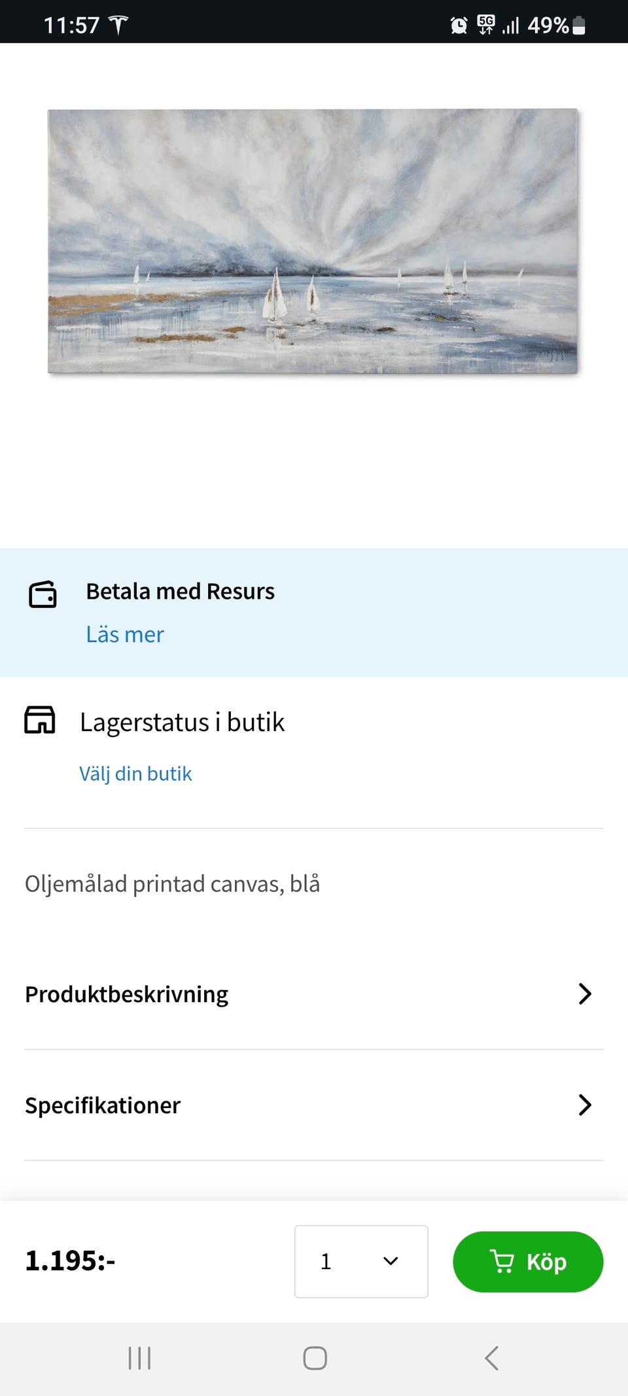This screenshot has width=628, height=1396.
Task: Tap the wallet icon beside Betala med Resurs
Action: (x=43, y=594)
